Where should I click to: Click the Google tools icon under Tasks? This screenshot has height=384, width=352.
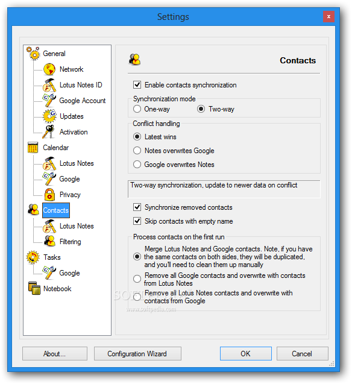49,273
